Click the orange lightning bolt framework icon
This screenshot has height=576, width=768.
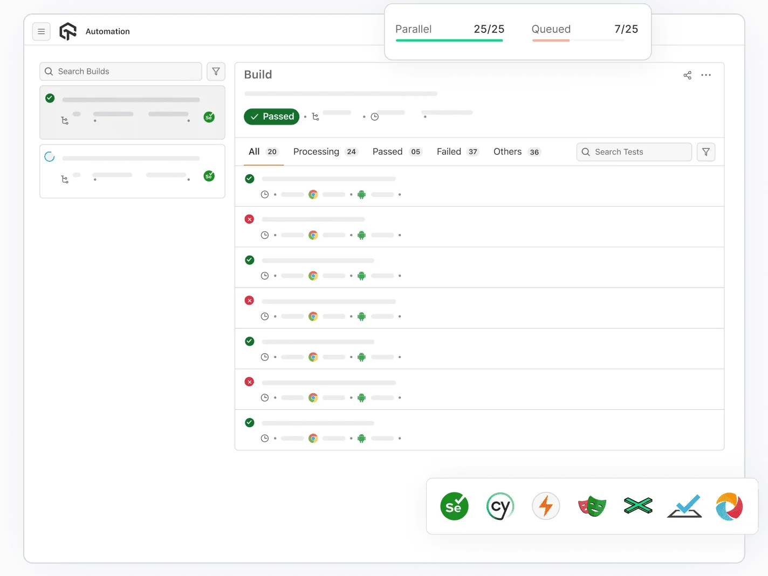coord(546,506)
